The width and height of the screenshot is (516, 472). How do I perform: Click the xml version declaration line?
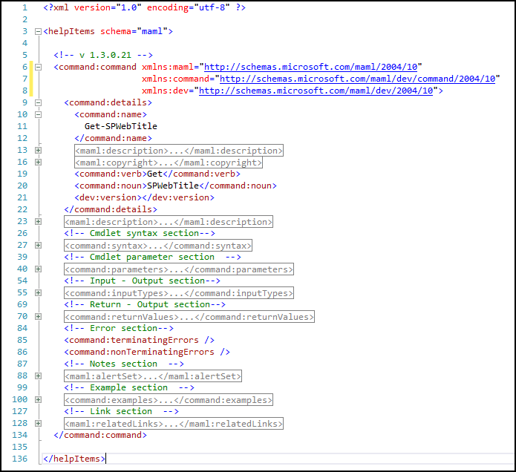145,7
